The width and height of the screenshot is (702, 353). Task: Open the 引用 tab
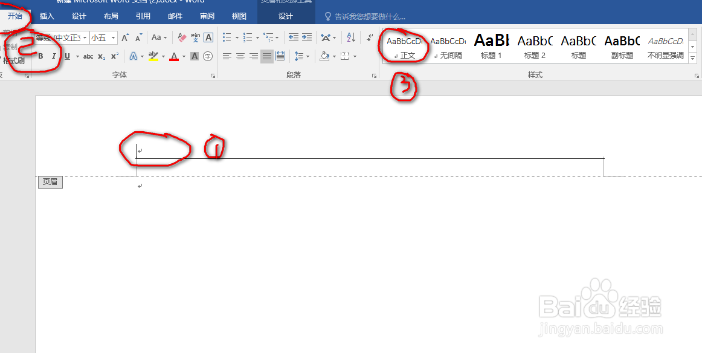(143, 16)
